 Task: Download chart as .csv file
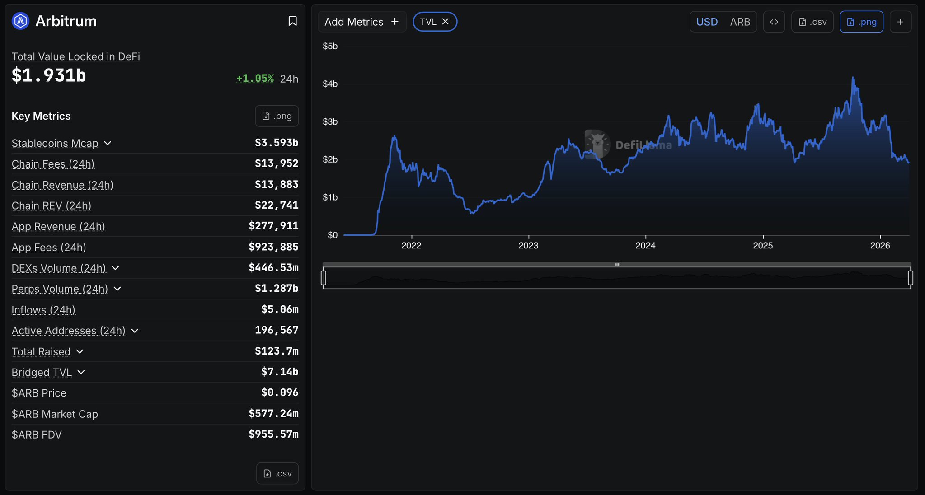[812, 22]
